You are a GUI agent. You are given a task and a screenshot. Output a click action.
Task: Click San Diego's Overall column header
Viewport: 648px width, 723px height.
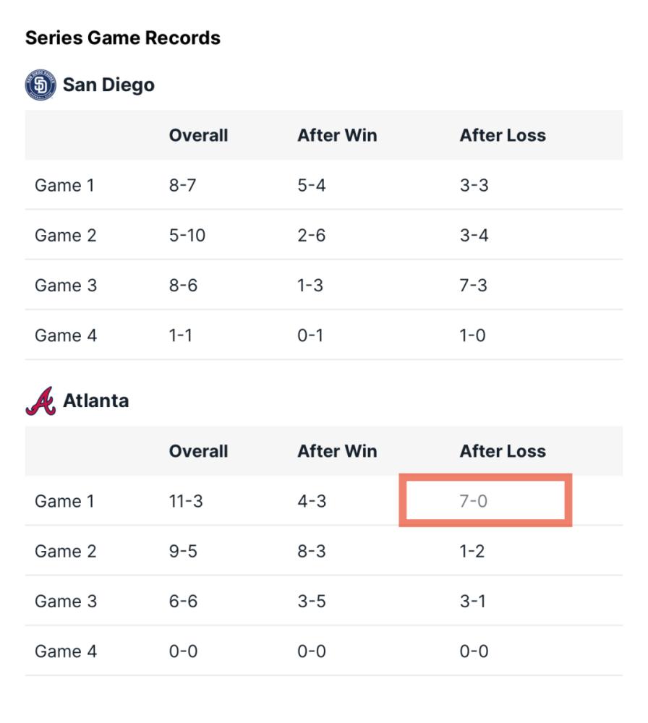pyautogui.click(x=198, y=135)
